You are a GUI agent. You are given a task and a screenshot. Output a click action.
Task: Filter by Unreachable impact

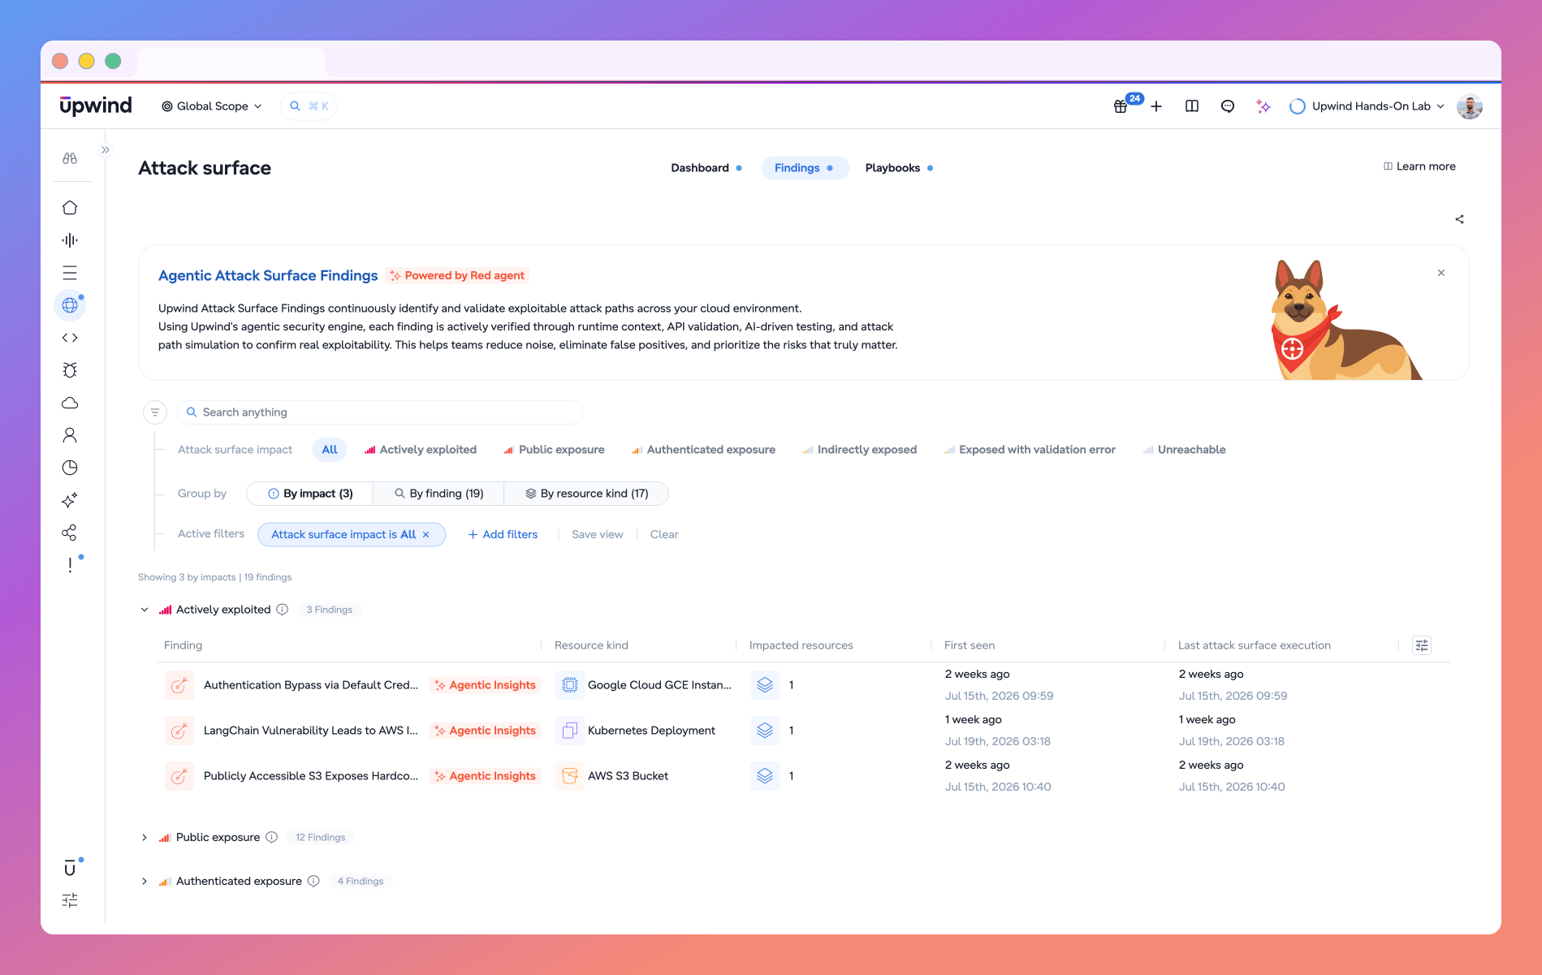tap(1184, 450)
